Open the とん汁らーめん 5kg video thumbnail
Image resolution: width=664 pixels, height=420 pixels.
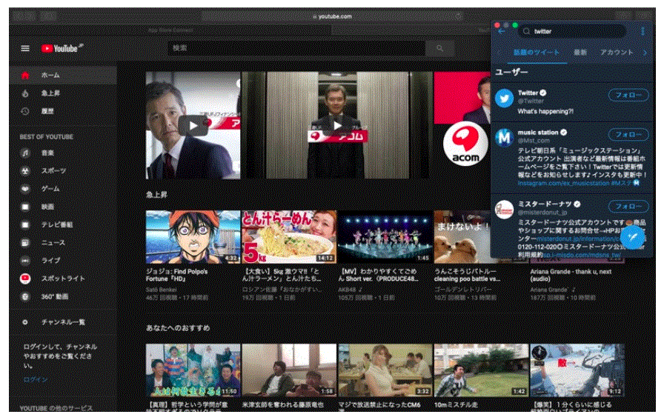point(289,237)
